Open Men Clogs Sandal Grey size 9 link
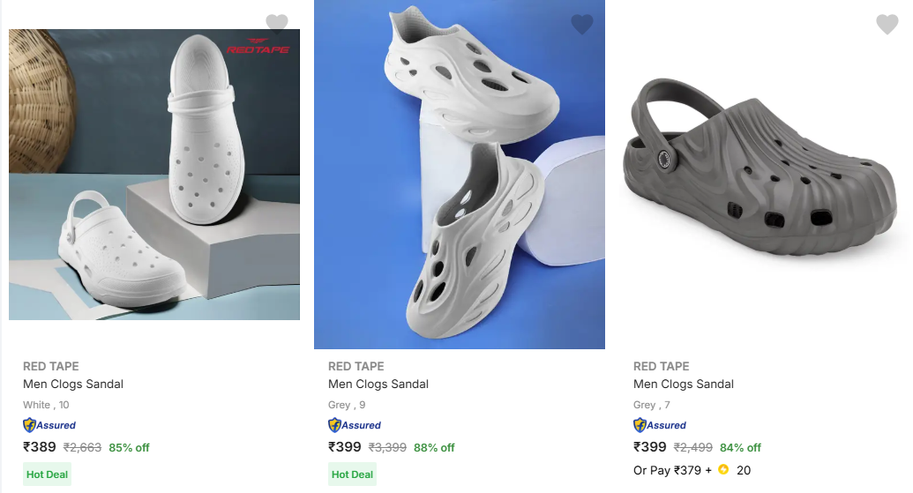The width and height of the screenshot is (913, 493). 378,385
